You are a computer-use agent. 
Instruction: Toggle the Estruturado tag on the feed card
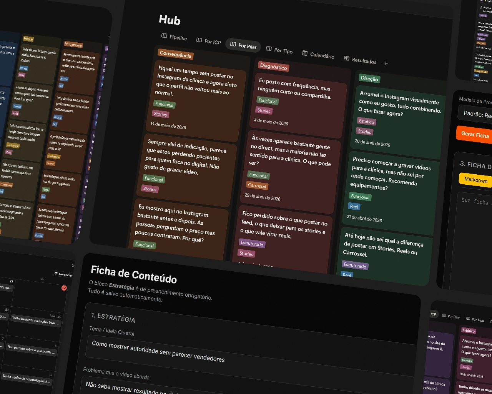click(252, 244)
